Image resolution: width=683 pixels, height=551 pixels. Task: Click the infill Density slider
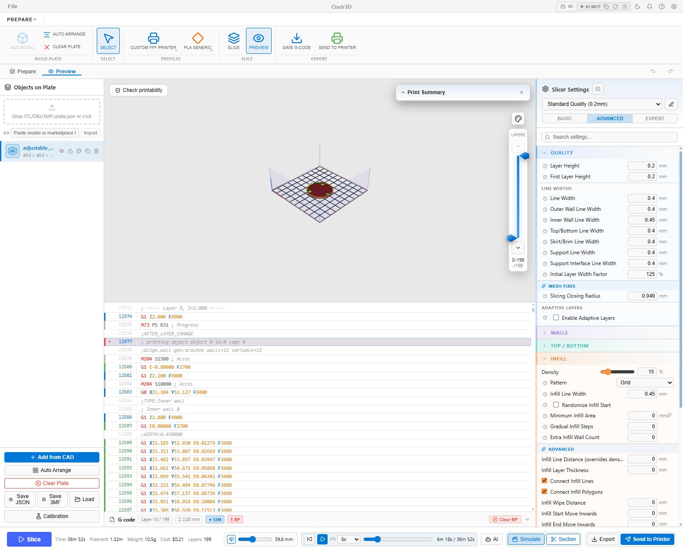click(617, 372)
